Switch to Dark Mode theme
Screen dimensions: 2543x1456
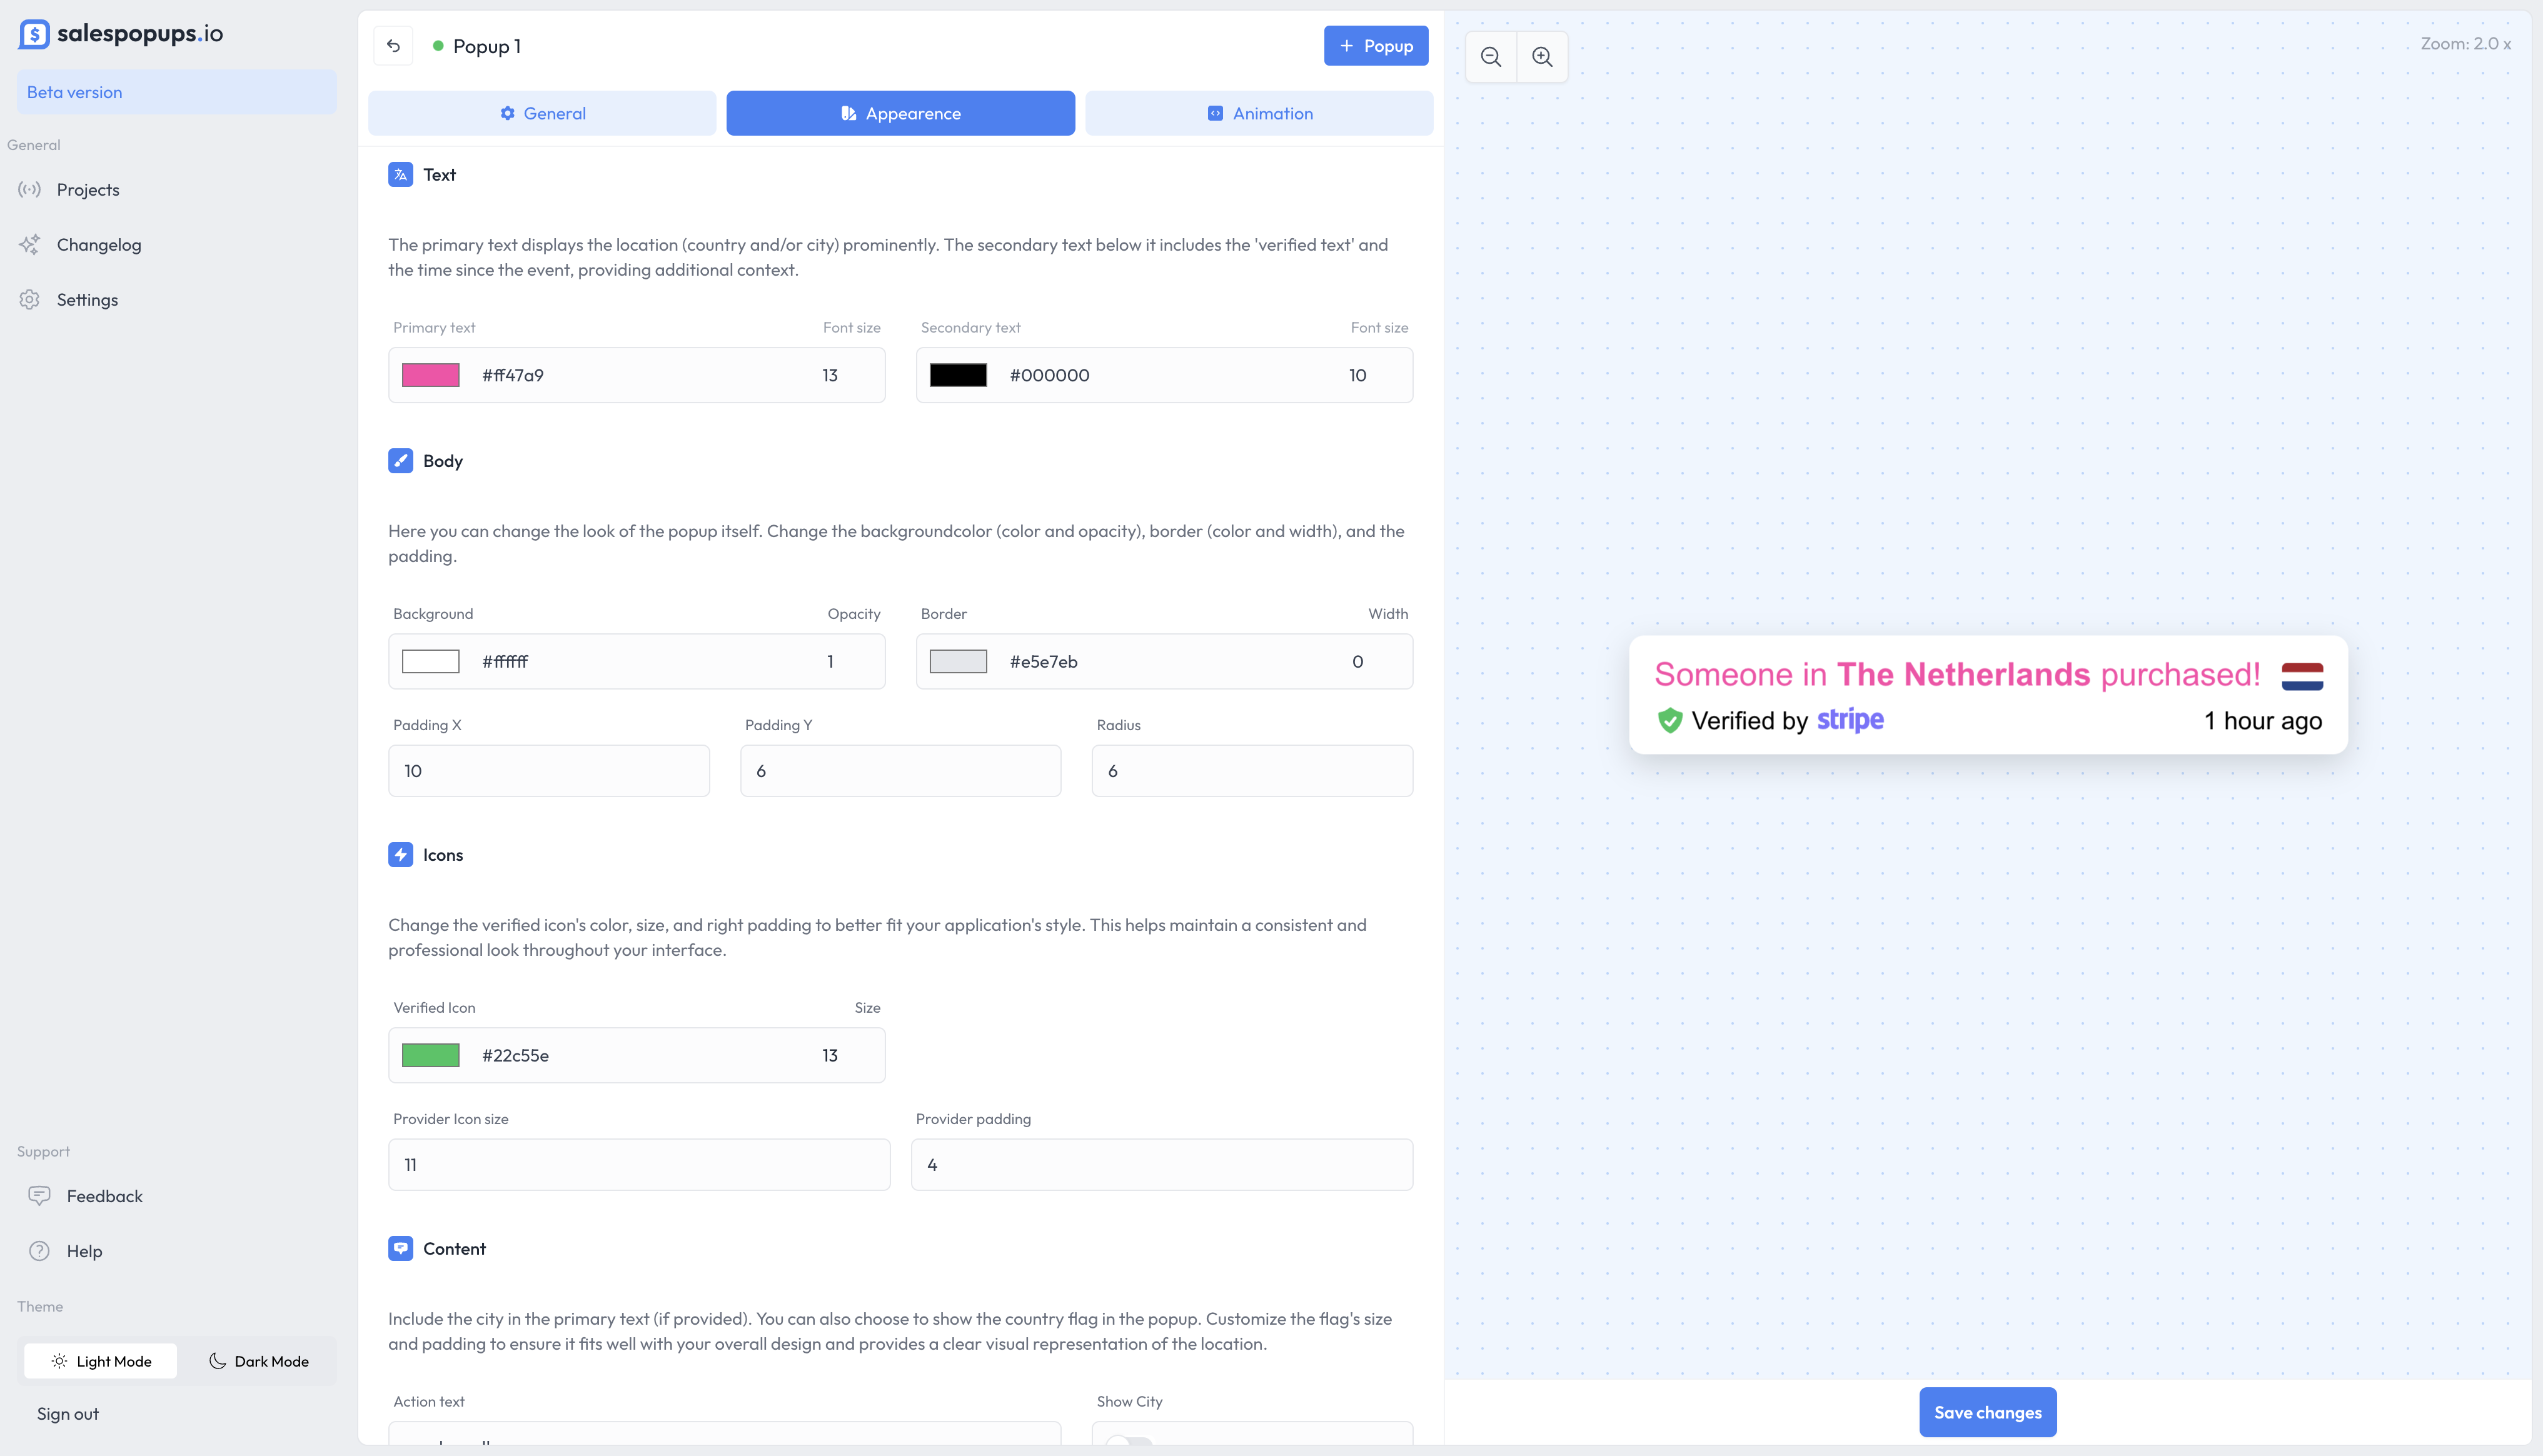258,1361
